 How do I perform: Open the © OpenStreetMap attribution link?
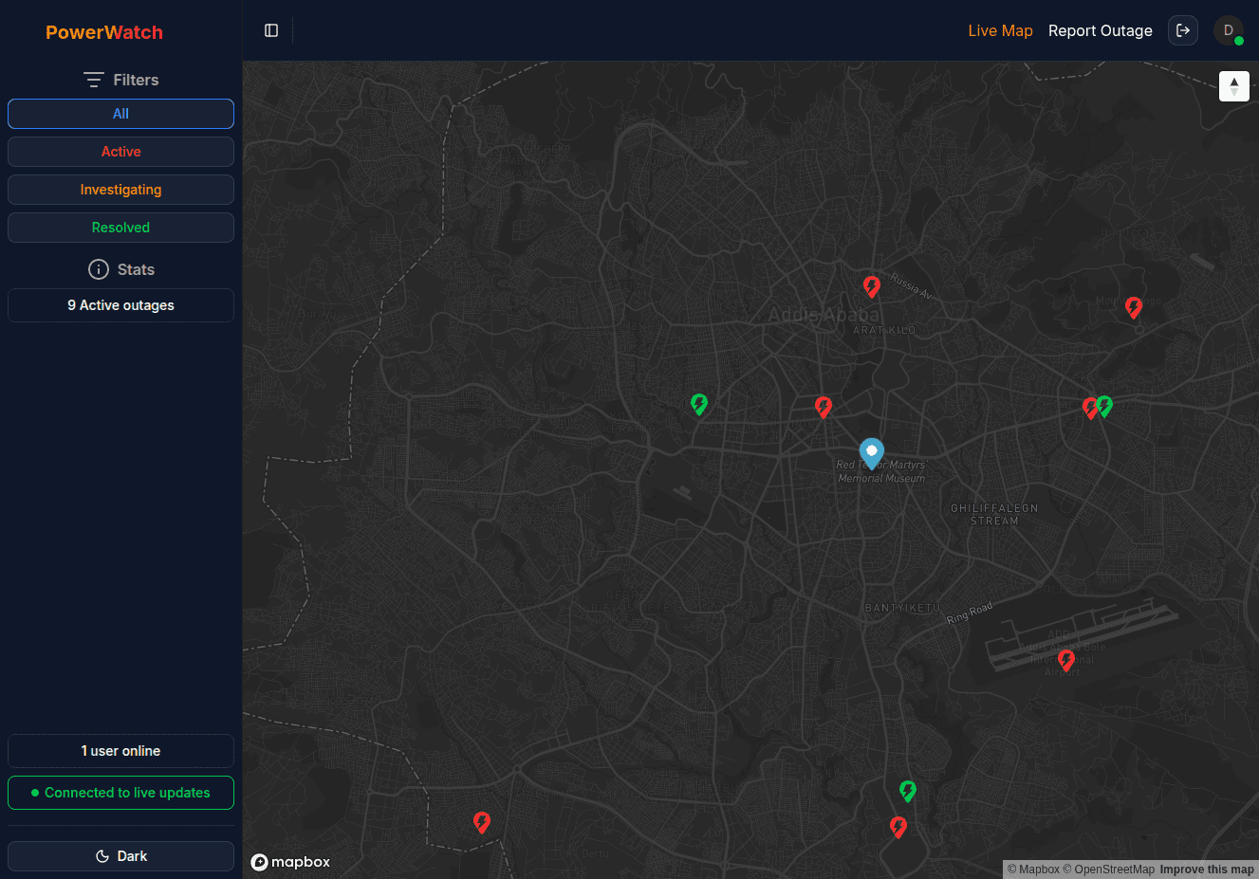pos(1108,870)
